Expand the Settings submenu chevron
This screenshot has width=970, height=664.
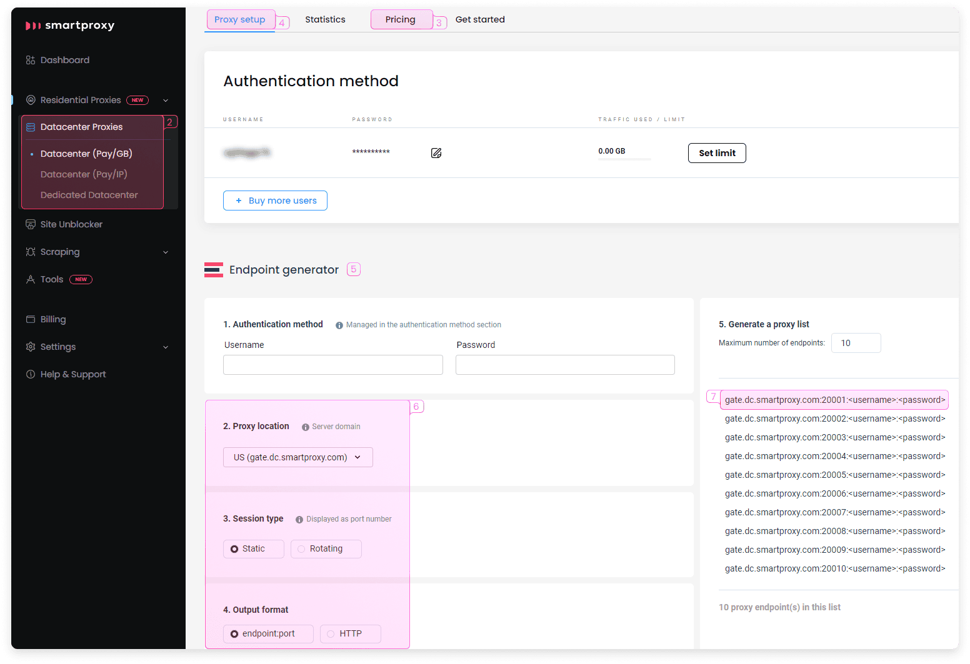[x=166, y=347]
